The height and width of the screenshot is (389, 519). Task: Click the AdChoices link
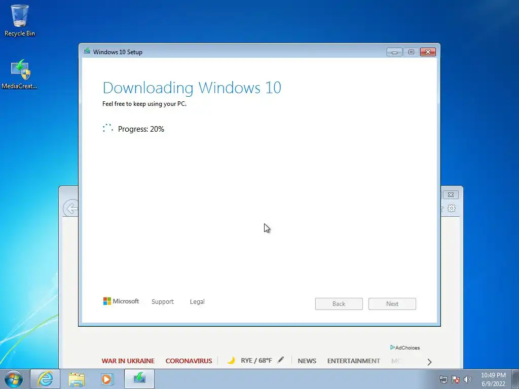[405, 347]
